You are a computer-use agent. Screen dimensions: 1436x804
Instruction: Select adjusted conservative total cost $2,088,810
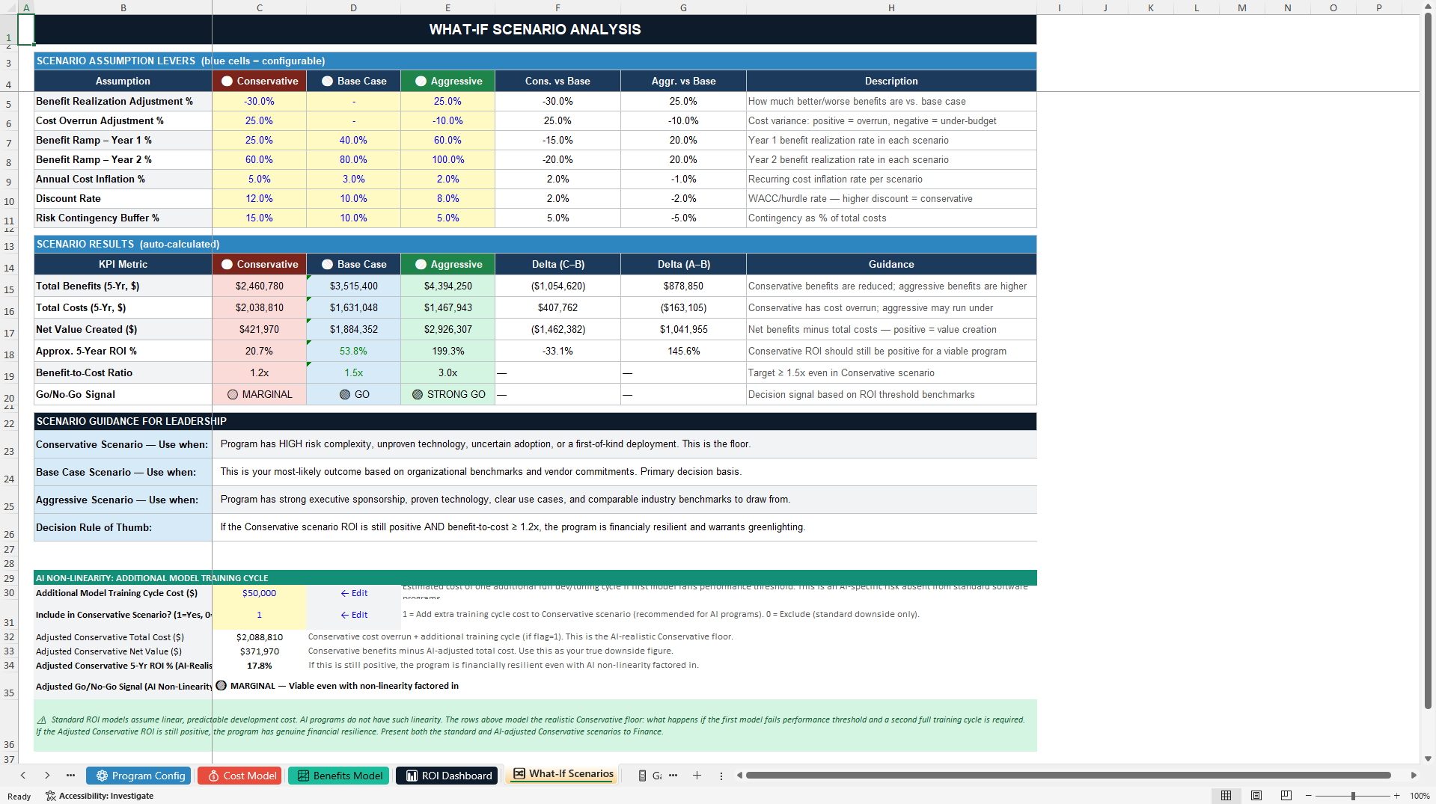(x=260, y=637)
